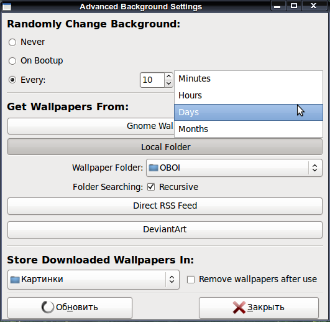Image resolution: width=330 pixels, height=322 pixels.
Task: Expand the Direct RSS Feed section
Action: tap(165, 206)
